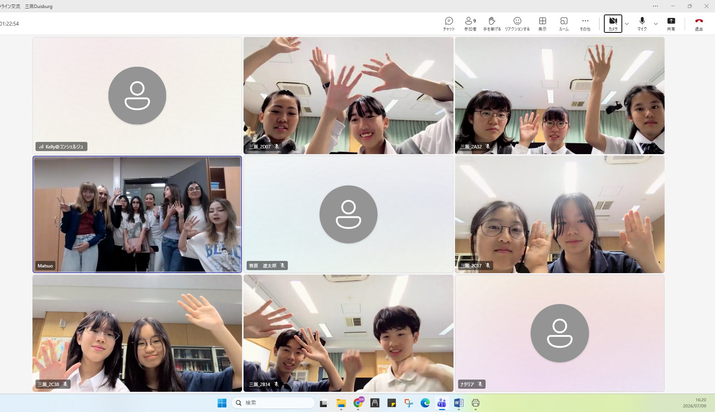Open the view (表示) layout options
715x412 pixels.
coord(542,24)
